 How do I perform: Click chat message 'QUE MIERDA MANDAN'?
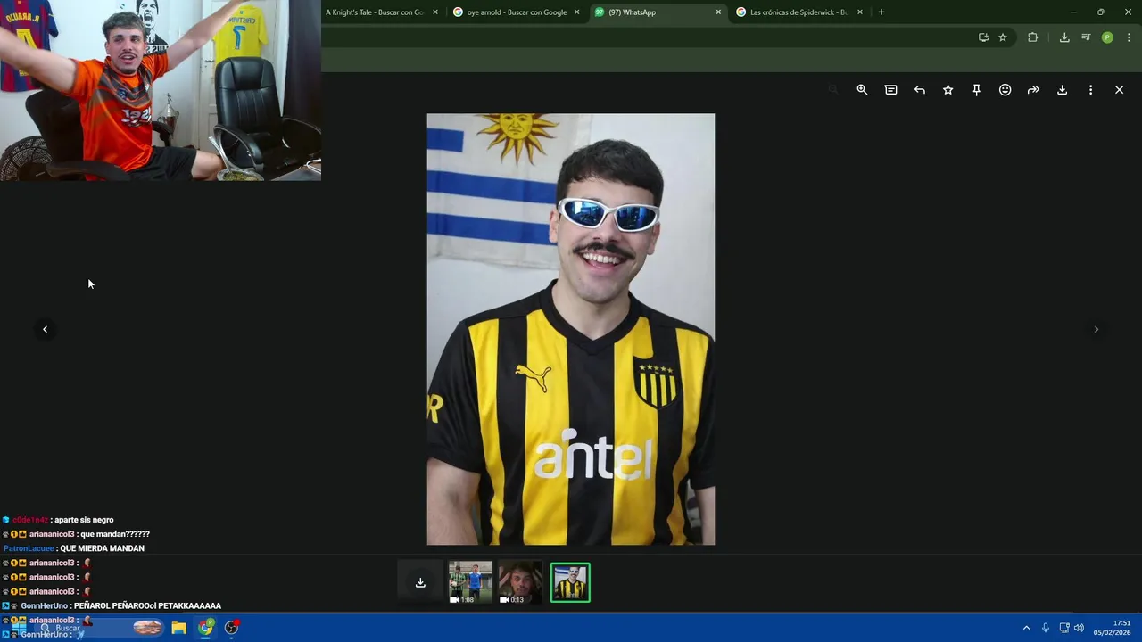pyautogui.click(x=102, y=548)
